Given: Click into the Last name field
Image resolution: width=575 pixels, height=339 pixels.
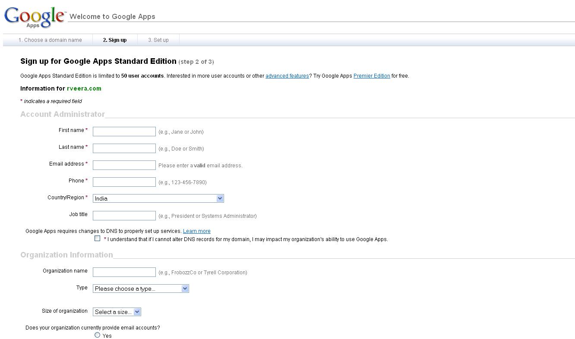Looking at the screenshot, I should [x=124, y=148].
